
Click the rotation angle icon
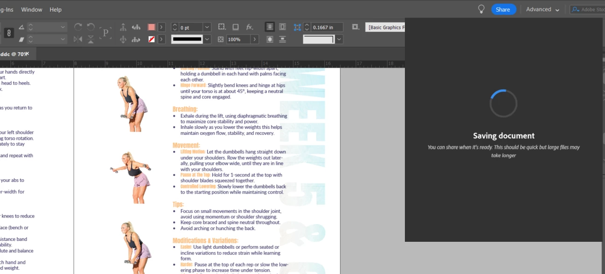[21, 27]
